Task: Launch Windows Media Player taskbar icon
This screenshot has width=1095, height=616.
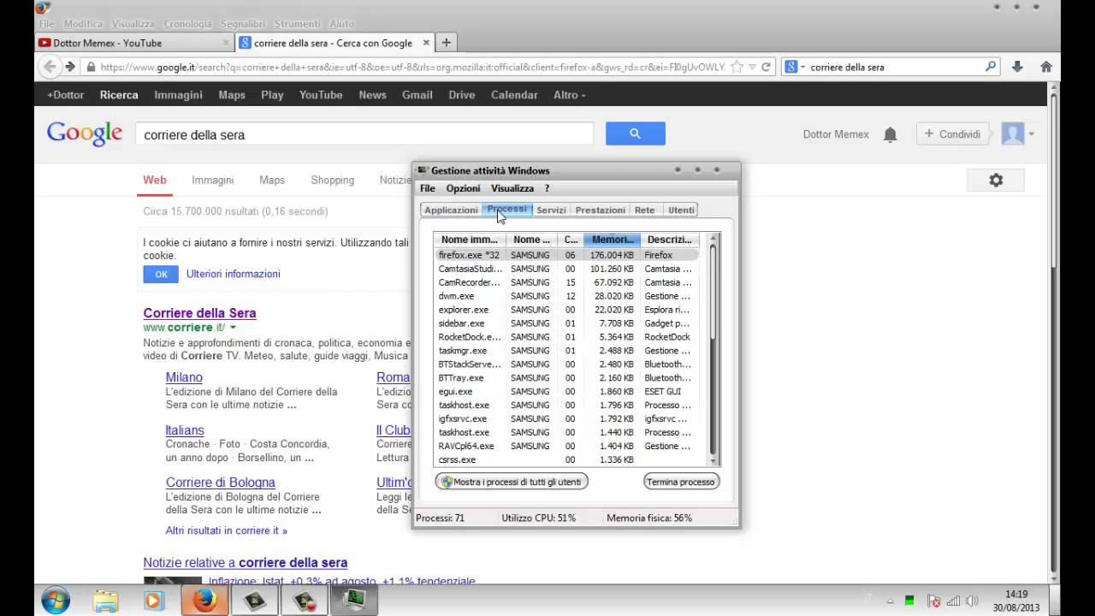Action: 154,601
